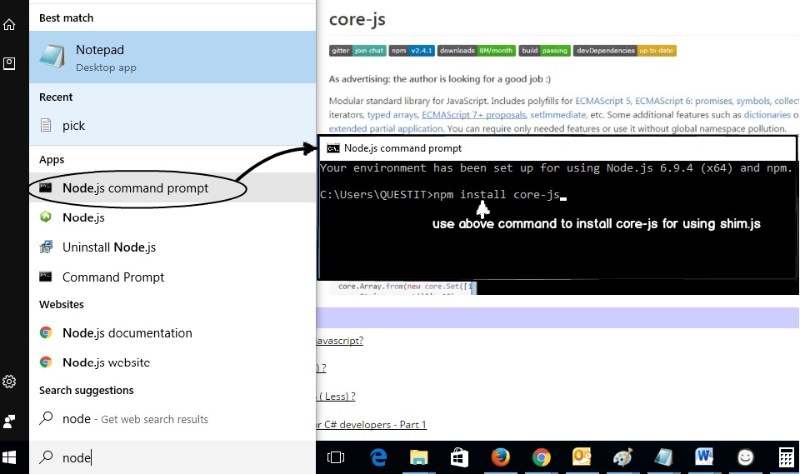
Task: Follow the ECMAScript 7+ proposals link
Action: coord(473,115)
